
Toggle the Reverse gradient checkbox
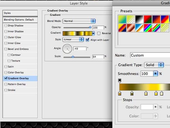tap(99, 33)
